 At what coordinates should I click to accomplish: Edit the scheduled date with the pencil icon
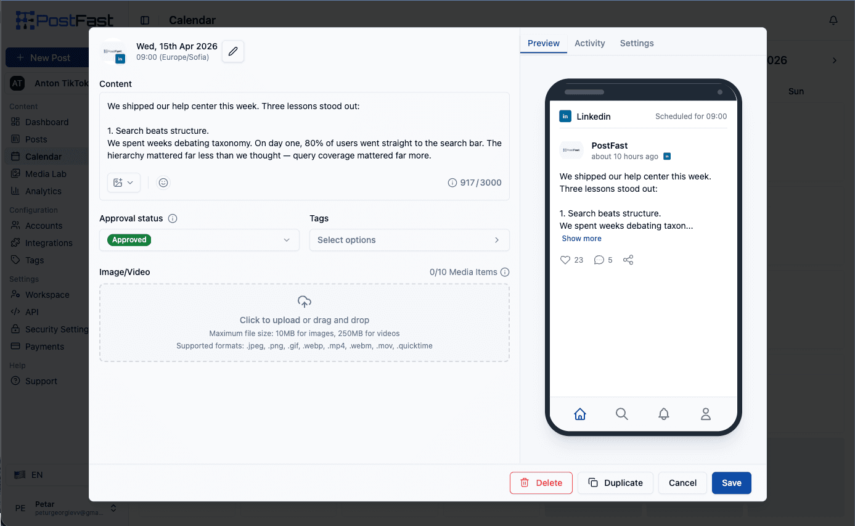[232, 52]
